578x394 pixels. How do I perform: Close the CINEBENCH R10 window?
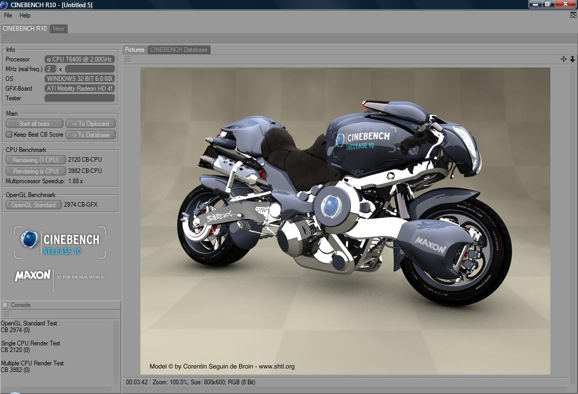[x=565, y=4]
